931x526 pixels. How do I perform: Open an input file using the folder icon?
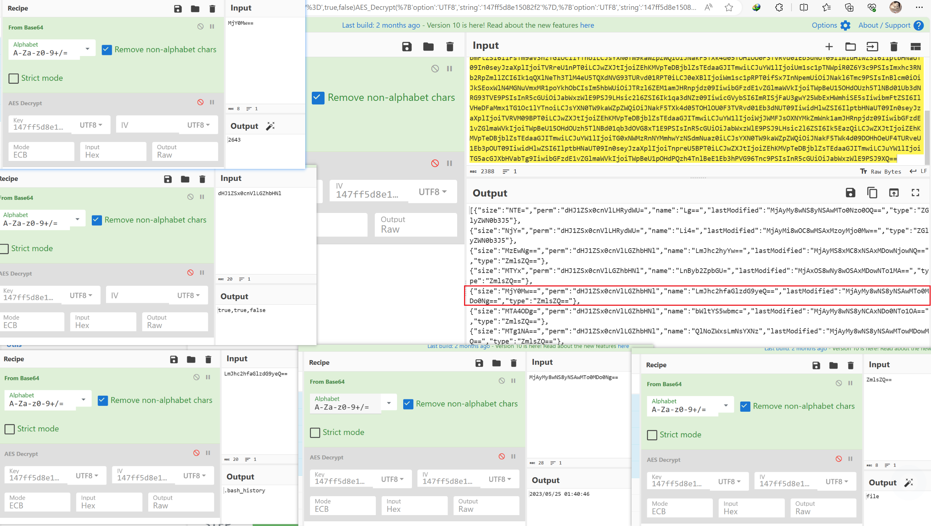851,47
